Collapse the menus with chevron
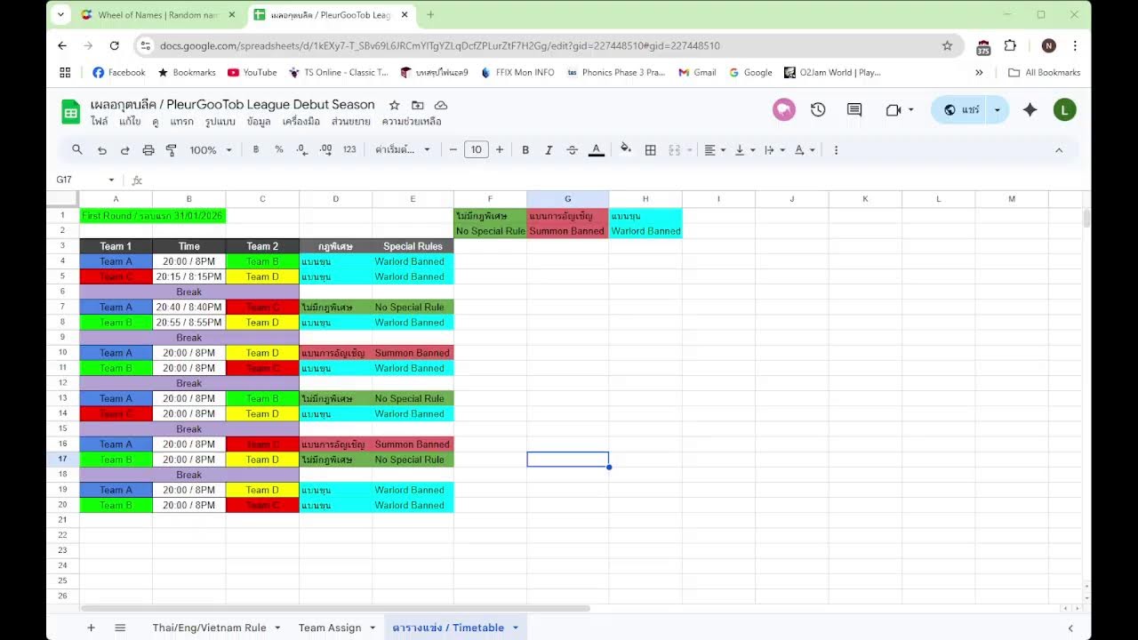The height and width of the screenshot is (640, 1138). tap(1059, 150)
